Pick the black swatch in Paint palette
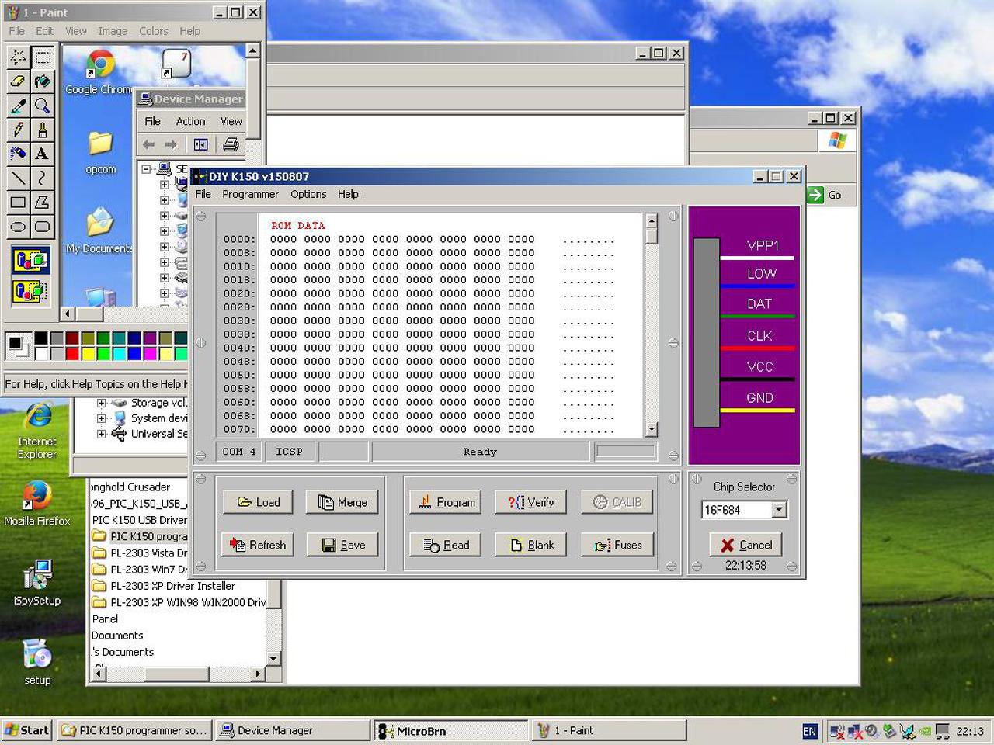 [x=41, y=338]
